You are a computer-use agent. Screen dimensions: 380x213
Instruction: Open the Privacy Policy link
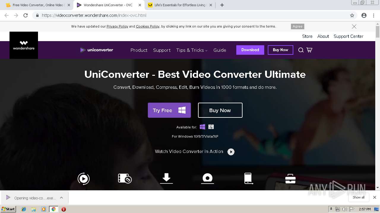(117, 26)
